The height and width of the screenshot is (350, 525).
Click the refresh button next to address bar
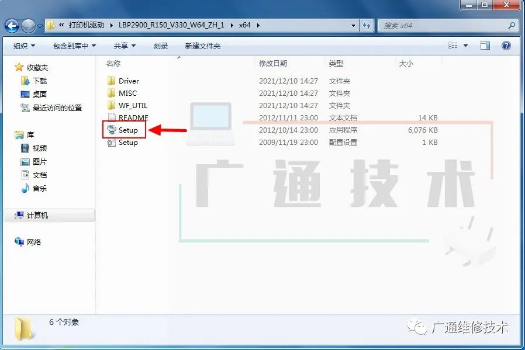[x=367, y=26]
